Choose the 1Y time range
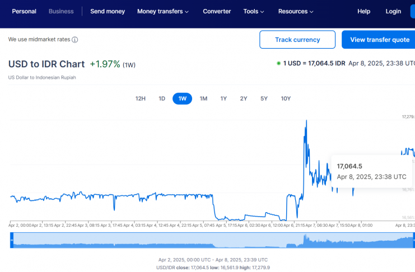415x272 pixels. [x=223, y=99]
